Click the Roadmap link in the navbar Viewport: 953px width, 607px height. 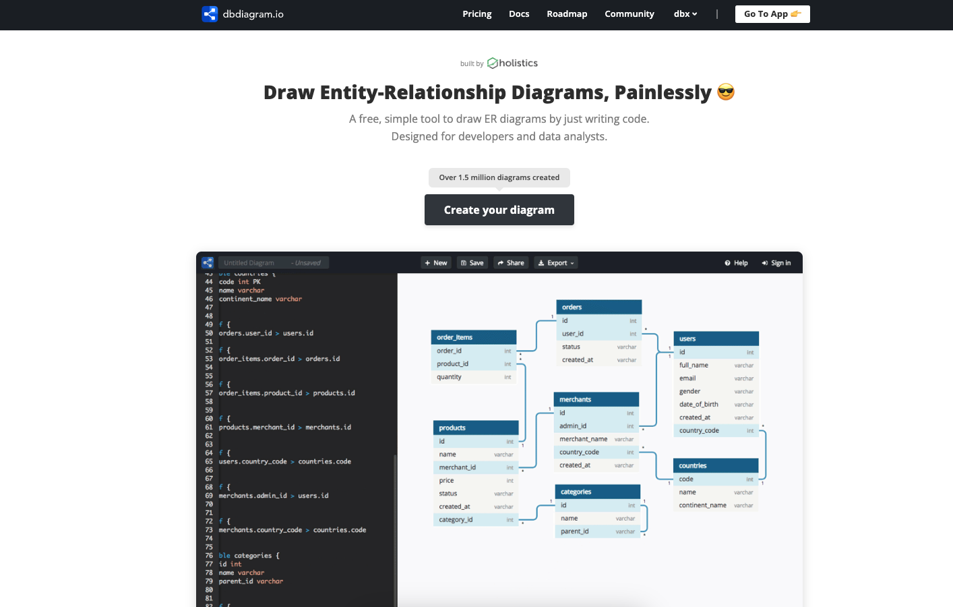[567, 13]
